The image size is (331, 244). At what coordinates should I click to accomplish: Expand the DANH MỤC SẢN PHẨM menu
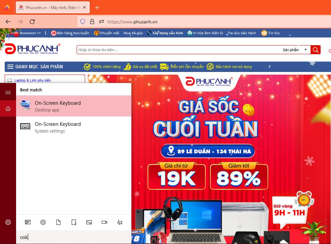coord(35,67)
